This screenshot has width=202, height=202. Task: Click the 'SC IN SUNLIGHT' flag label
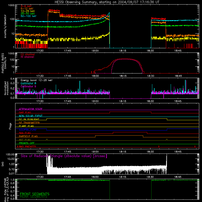click(x=29, y=119)
